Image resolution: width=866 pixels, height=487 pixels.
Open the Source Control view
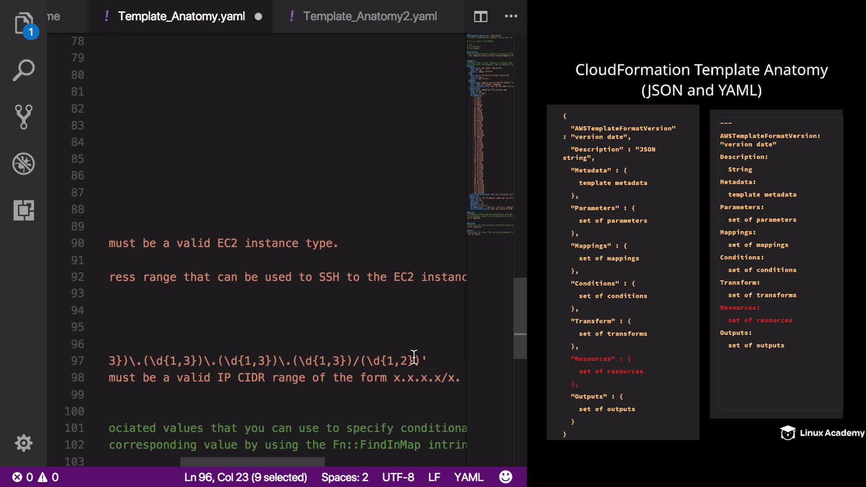23,117
